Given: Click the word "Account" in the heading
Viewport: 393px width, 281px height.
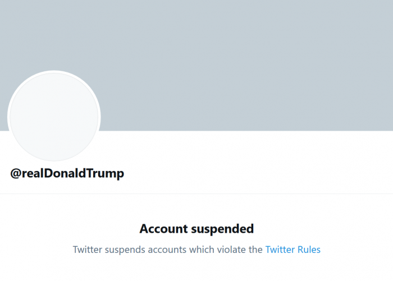Looking at the screenshot, I should 163,229.
